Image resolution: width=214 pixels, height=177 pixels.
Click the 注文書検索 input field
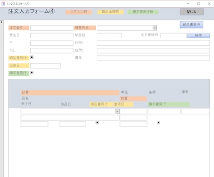pyautogui.click(x=173, y=35)
